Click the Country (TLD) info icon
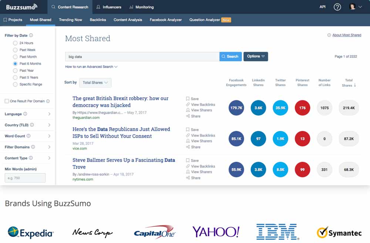Screen dimensions: 370x243 tap(32, 125)
